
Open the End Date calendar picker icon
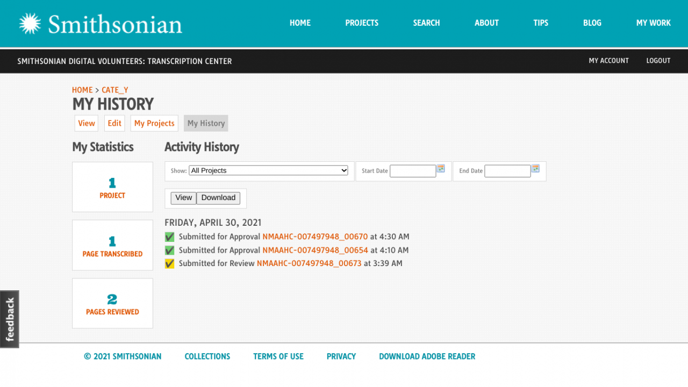click(535, 168)
